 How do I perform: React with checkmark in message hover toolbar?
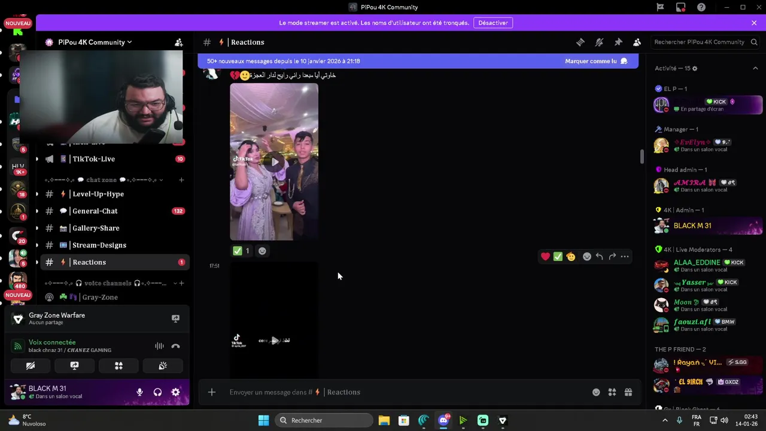[x=558, y=256]
